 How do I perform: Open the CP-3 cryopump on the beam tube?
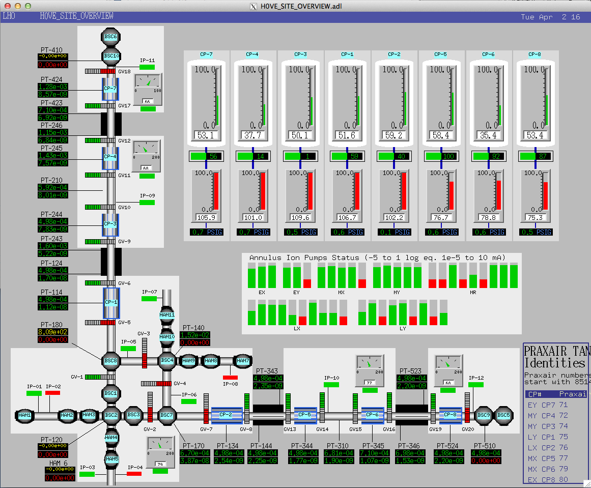(x=110, y=224)
